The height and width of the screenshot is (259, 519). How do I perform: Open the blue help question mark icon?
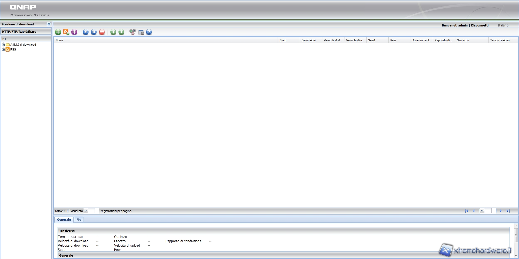[x=149, y=32]
